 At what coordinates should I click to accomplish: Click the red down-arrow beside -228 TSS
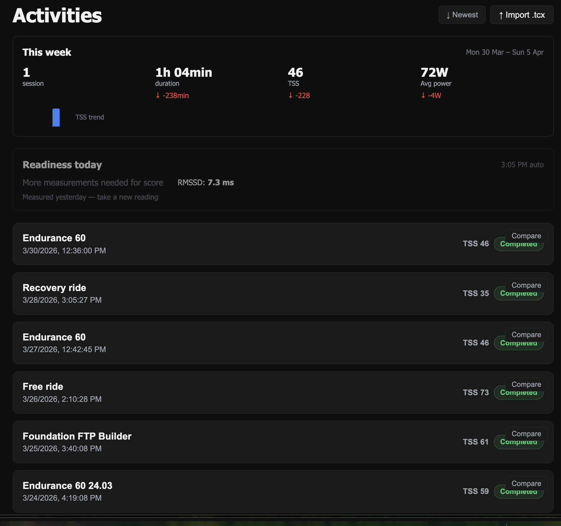click(x=291, y=95)
